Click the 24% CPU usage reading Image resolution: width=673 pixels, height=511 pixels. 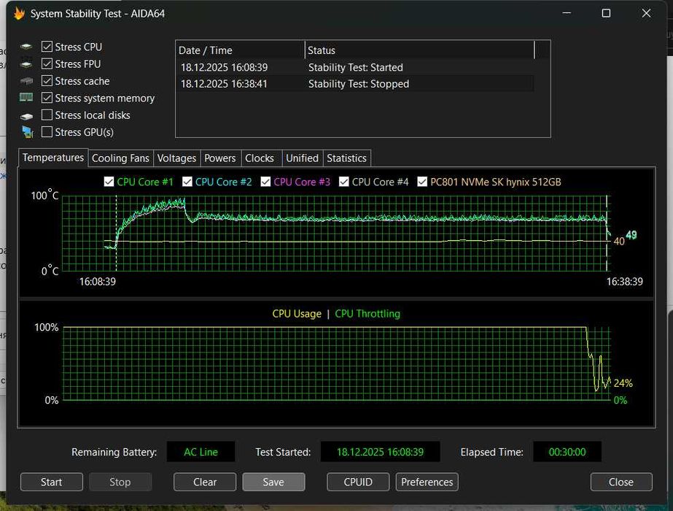(x=623, y=383)
